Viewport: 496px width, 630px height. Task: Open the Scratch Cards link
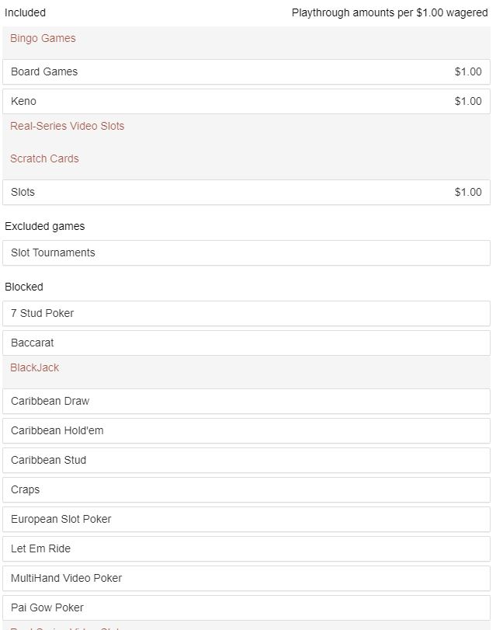pos(44,158)
